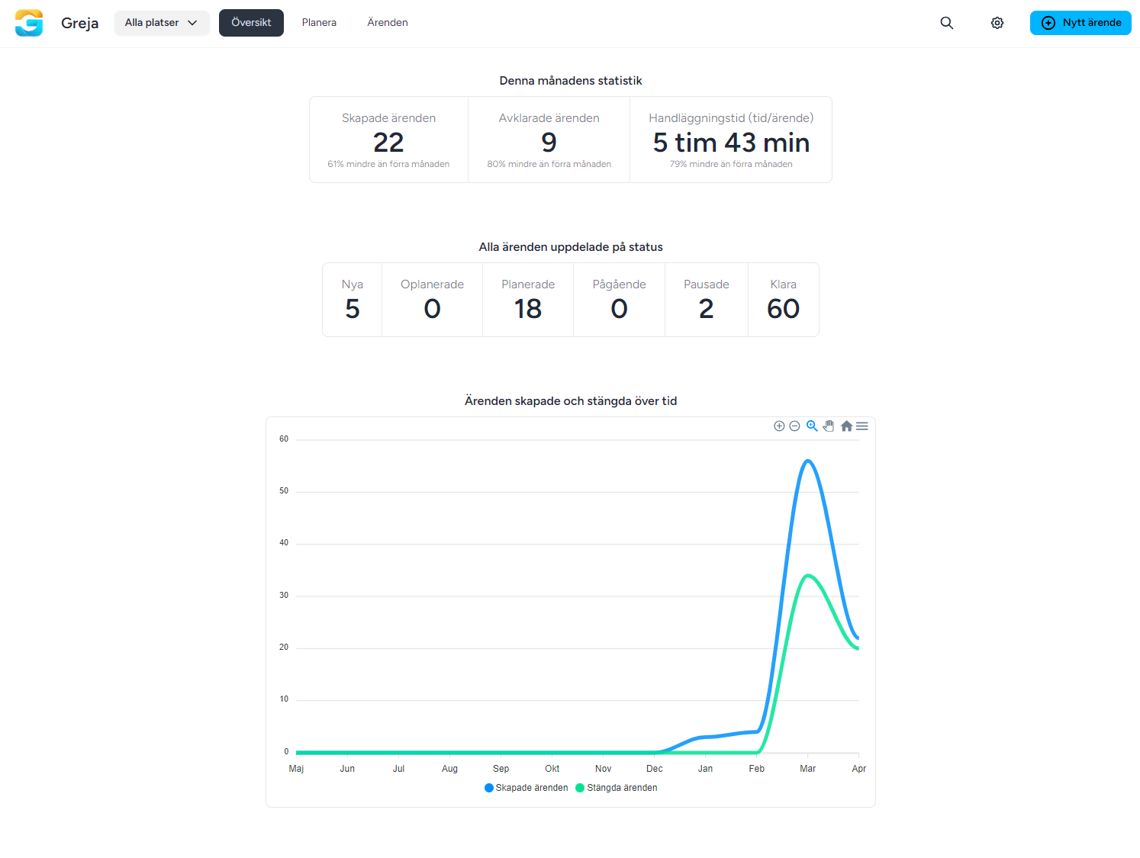Click the Nya status card

(x=352, y=300)
